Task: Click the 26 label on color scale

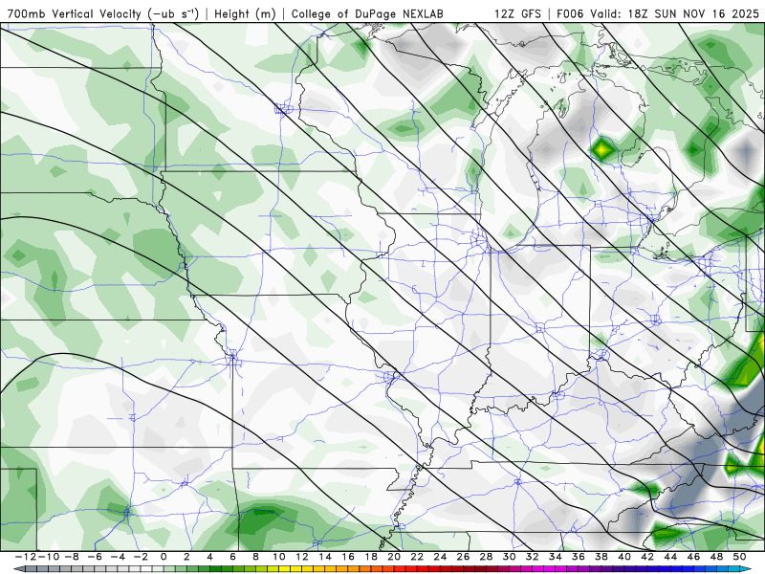Action: coord(463,557)
